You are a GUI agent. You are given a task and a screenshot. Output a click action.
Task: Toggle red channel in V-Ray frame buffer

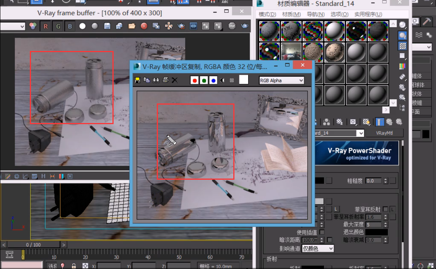(46, 26)
